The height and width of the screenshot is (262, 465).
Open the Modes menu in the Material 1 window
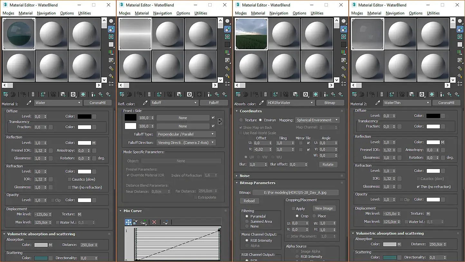(x=8, y=13)
